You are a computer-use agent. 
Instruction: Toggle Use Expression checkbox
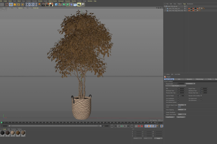(201, 98)
